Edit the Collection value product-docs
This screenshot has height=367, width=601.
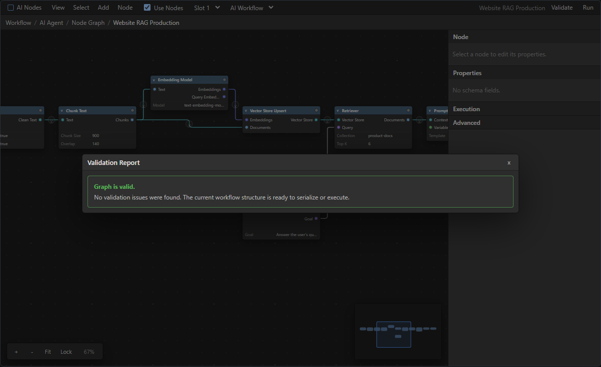tap(380, 136)
